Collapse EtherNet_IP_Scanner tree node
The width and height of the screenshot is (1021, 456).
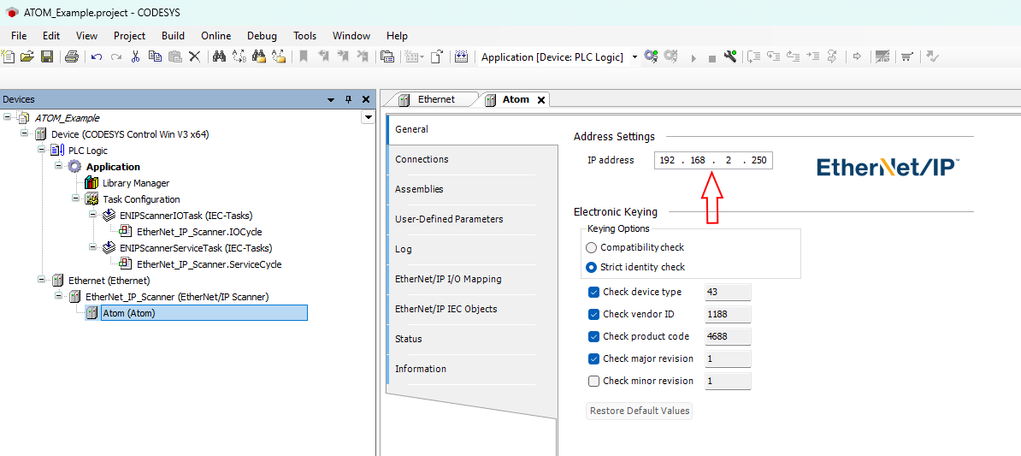point(59,296)
